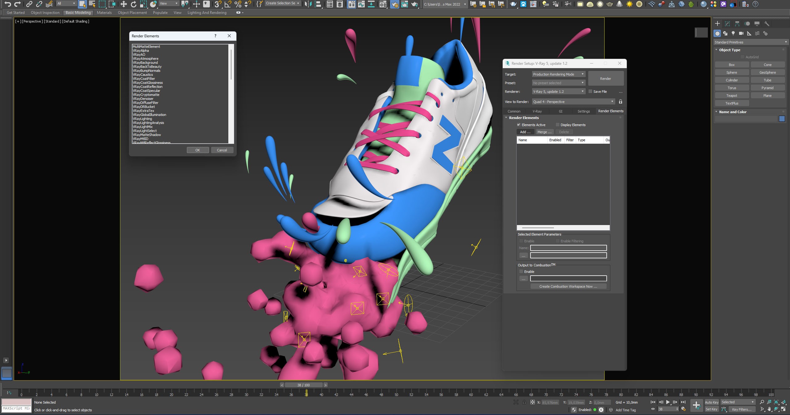Open the Target rendering mode dropdown
This screenshot has width=790, height=415.
(x=559, y=74)
